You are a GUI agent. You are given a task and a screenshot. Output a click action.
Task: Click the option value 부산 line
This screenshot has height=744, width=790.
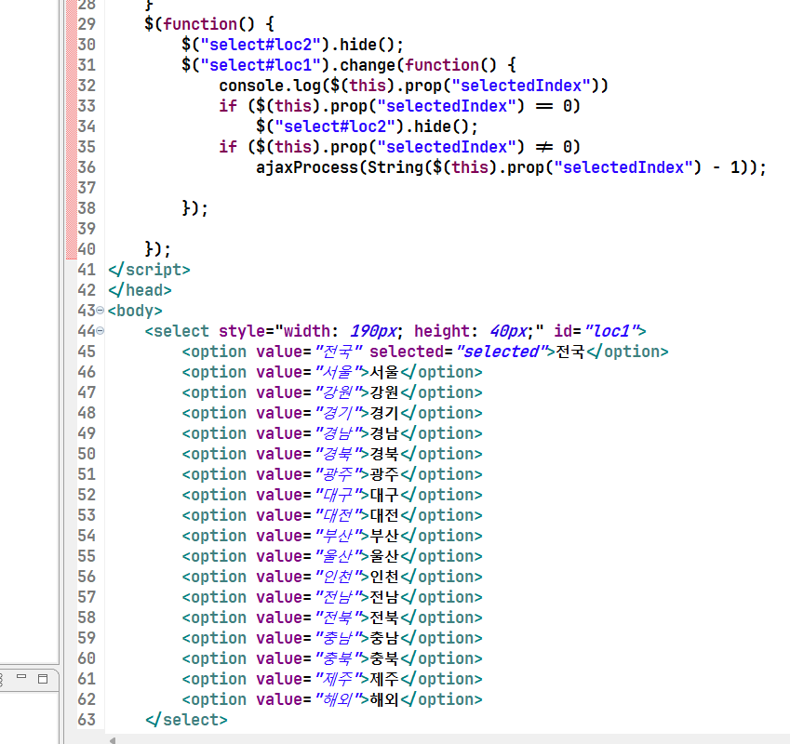tap(332, 536)
